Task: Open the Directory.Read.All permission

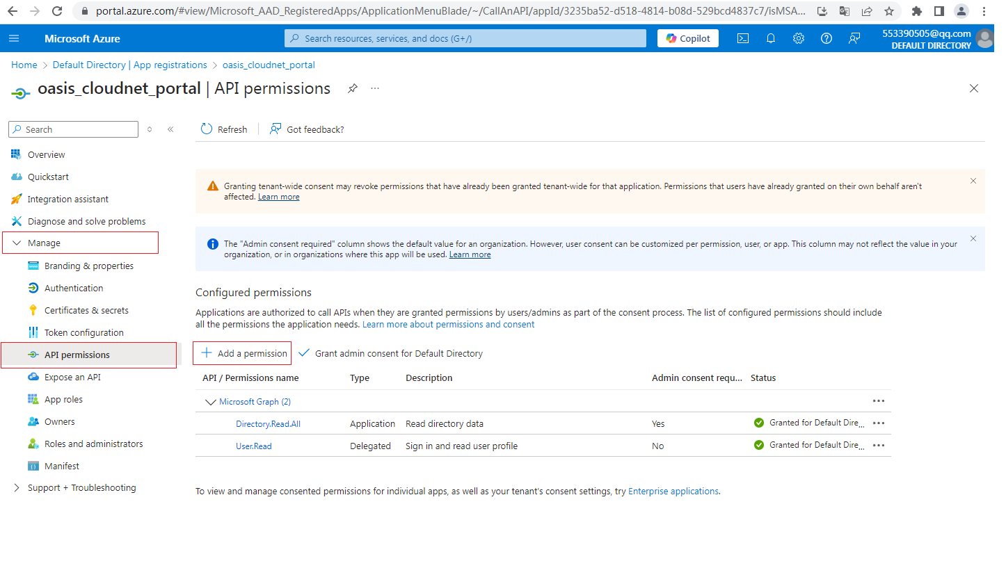Action: [268, 424]
